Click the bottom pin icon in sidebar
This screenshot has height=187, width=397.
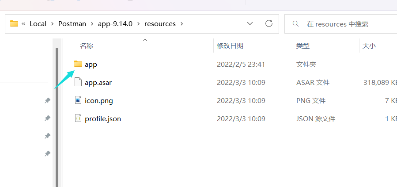[47, 153]
